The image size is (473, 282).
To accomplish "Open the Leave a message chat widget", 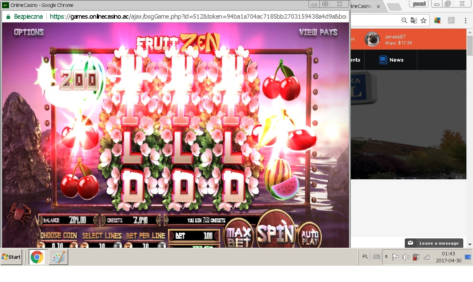I will pos(434,243).
